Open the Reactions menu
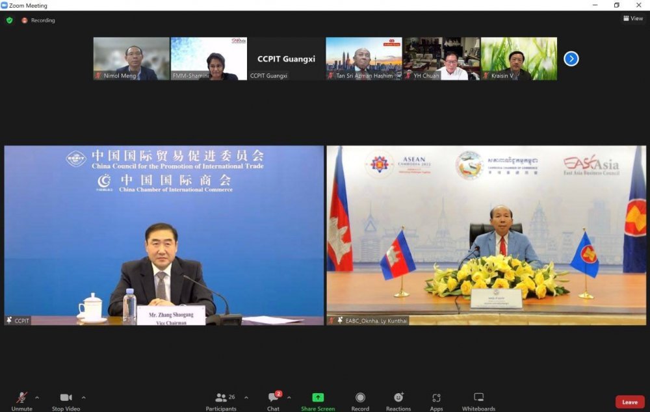Viewport: 650px width, 412px height. pos(398,398)
